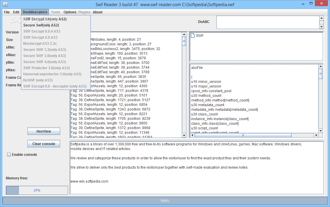Click DoABC list scroll up arrow
This screenshot has height=207, width=330.
[x=321, y=18]
